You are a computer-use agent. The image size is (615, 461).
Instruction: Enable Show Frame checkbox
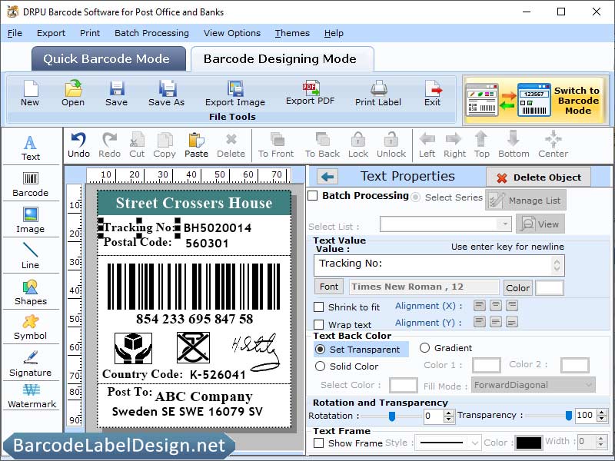319,443
